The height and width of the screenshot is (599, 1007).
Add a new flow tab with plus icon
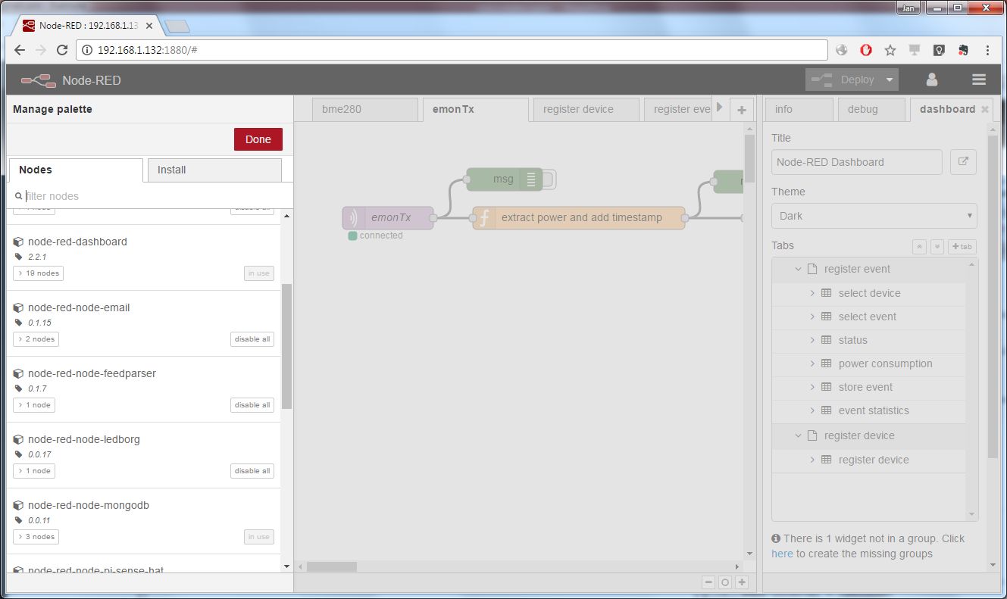point(742,110)
